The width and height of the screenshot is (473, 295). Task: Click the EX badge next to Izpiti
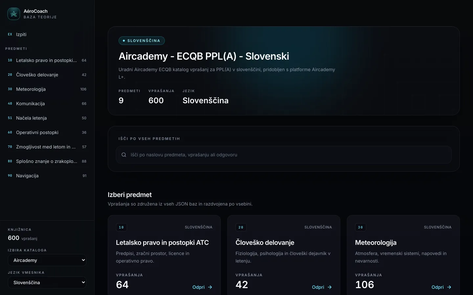tap(10, 34)
